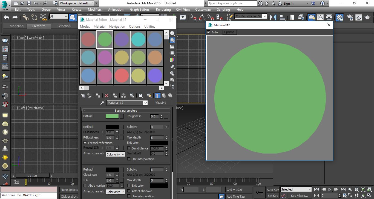Image resolution: width=374 pixels, height=199 pixels.
Task: Toggle the Backlight icon in Material Editor
Action: [172, 40]
